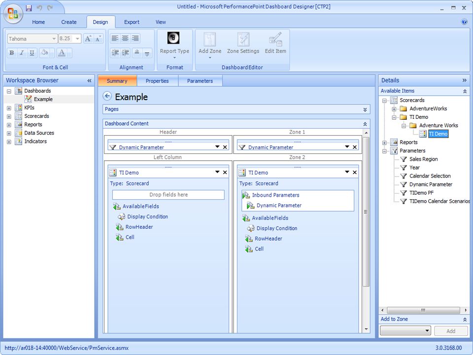Open the Report Type format menu

point(174,45)
